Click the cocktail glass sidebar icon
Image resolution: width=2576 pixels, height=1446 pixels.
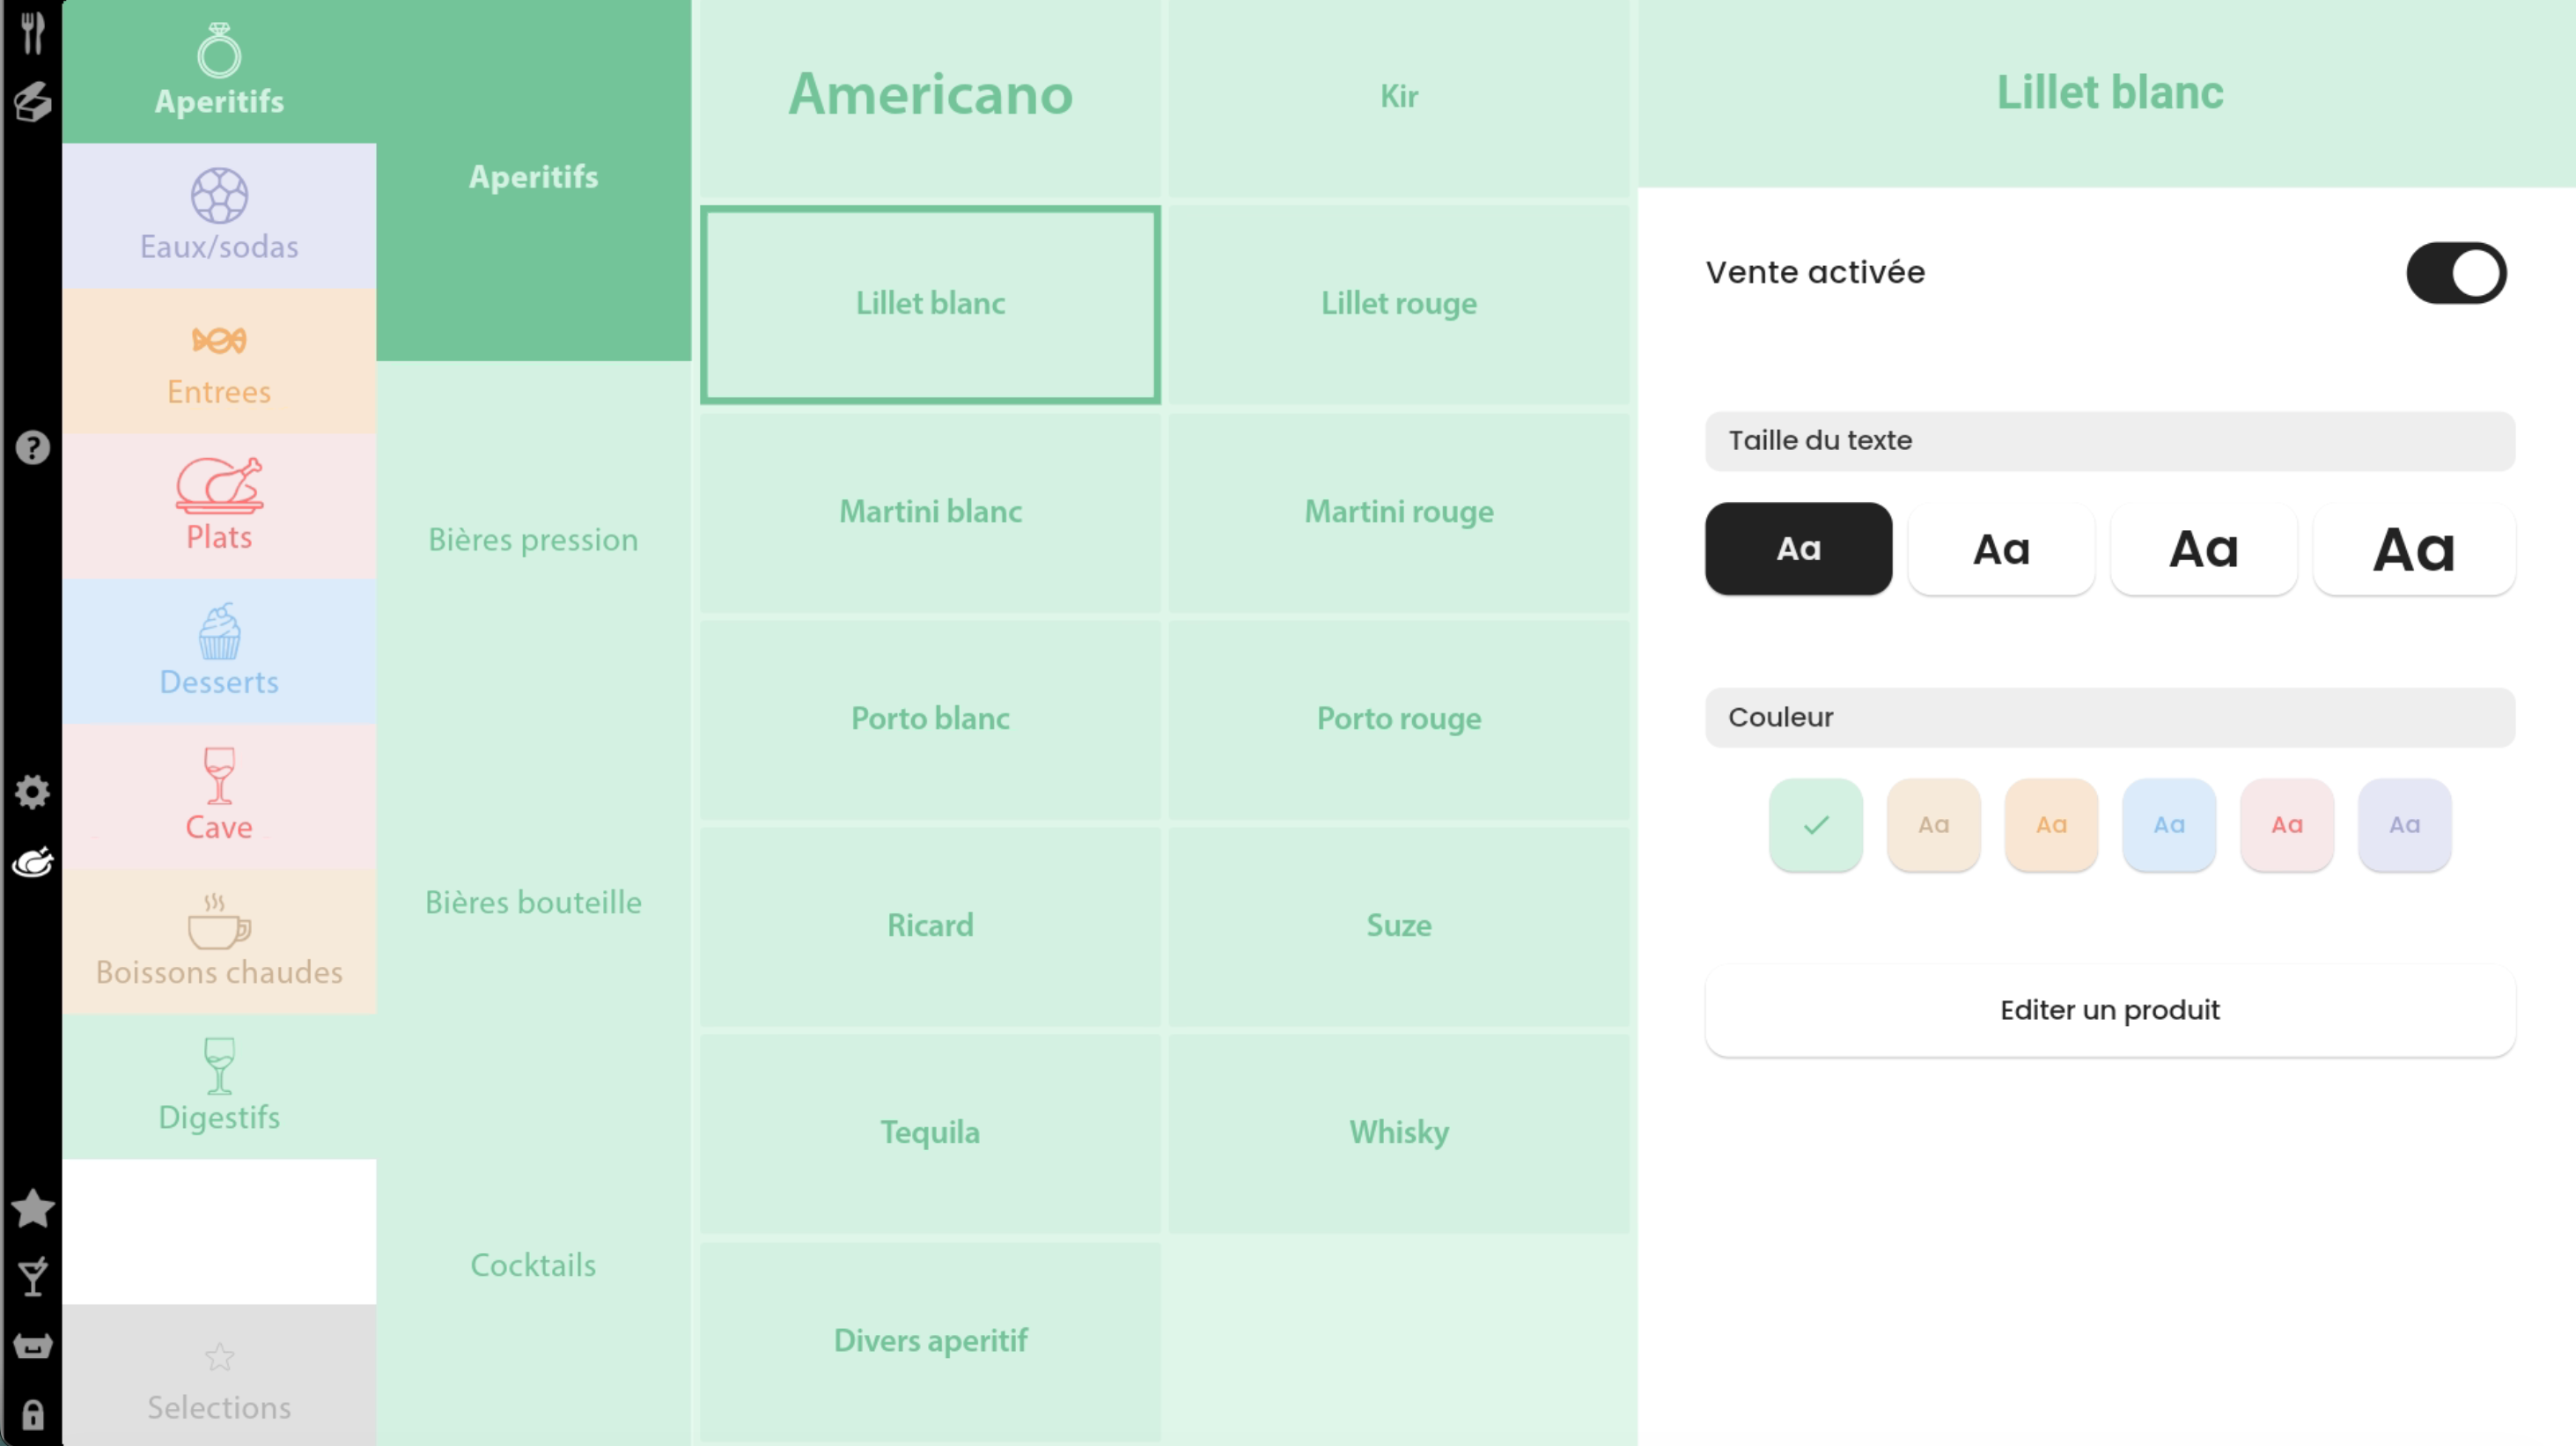[x=32, y=1277]
